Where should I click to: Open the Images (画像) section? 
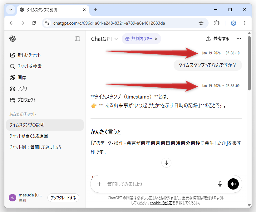(22, 78)
